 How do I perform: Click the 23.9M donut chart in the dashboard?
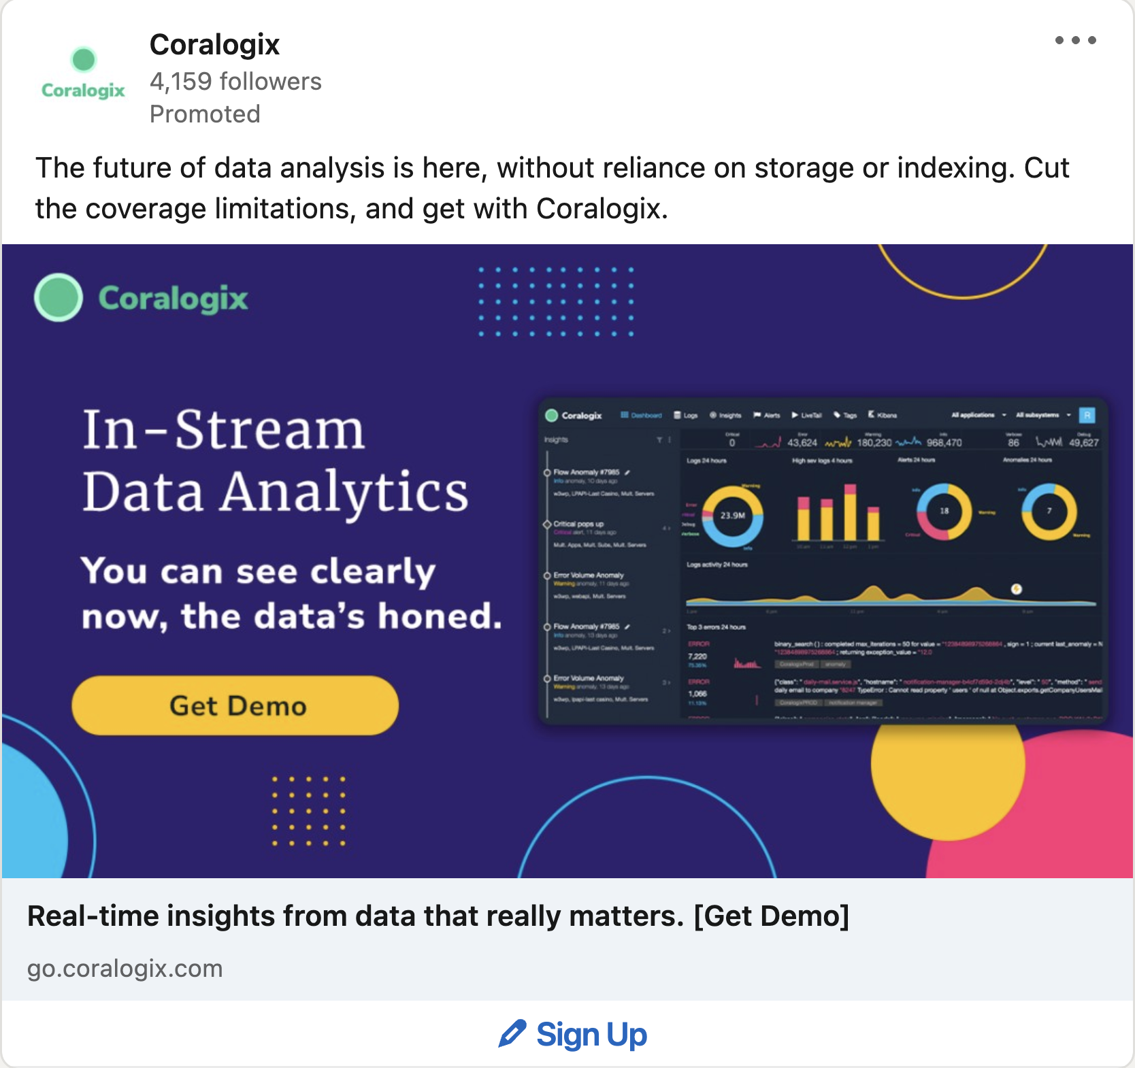point(732,516)
